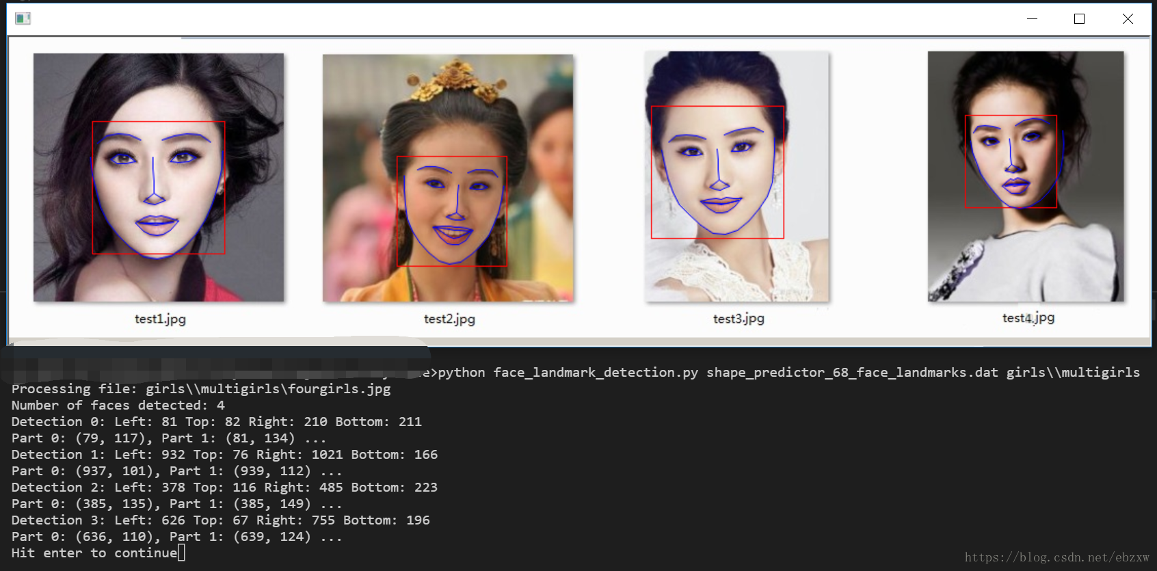The image size is (1157, 571).
Task: Click the window icon in the title bar
Action: (23, 18)
